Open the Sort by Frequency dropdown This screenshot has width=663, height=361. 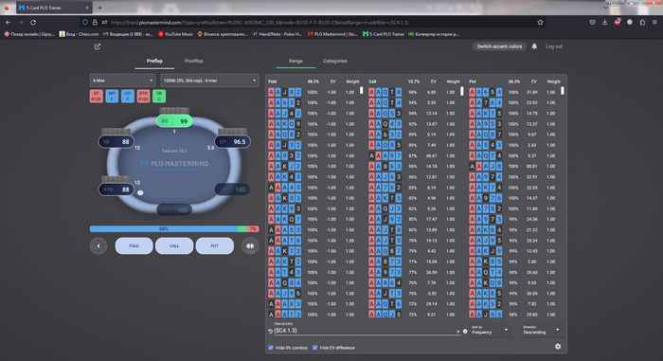(x=490, y=330)
